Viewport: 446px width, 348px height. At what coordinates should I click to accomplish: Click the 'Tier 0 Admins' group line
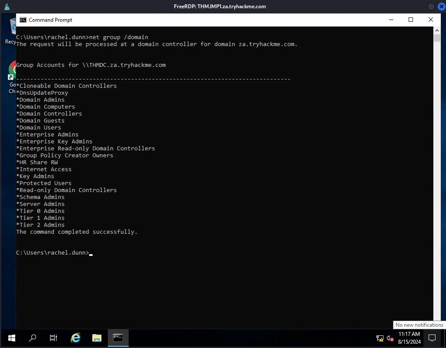[x=40, y=211]
